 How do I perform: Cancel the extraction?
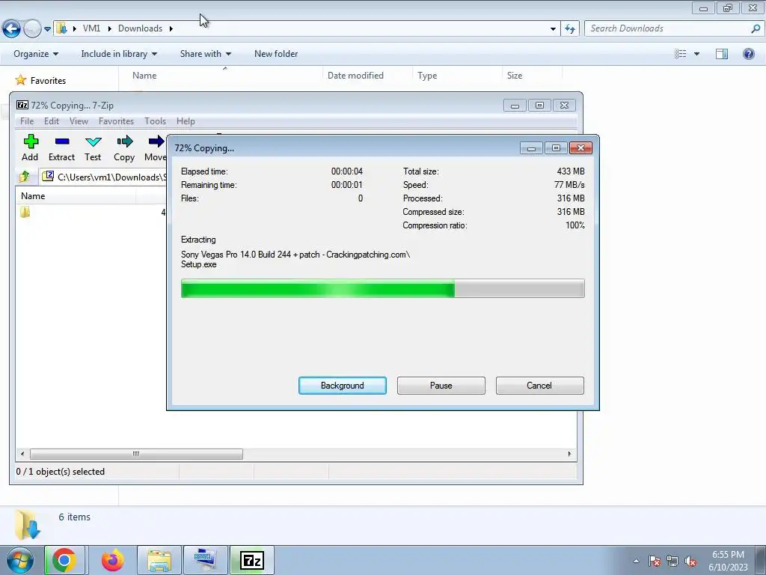(540, 386)
